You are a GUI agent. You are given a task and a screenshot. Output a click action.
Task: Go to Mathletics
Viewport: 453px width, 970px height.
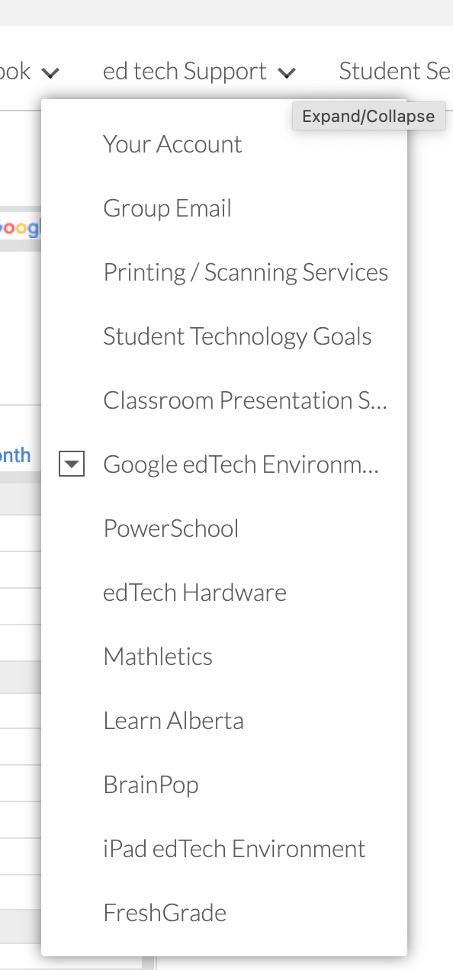(158, 657)
